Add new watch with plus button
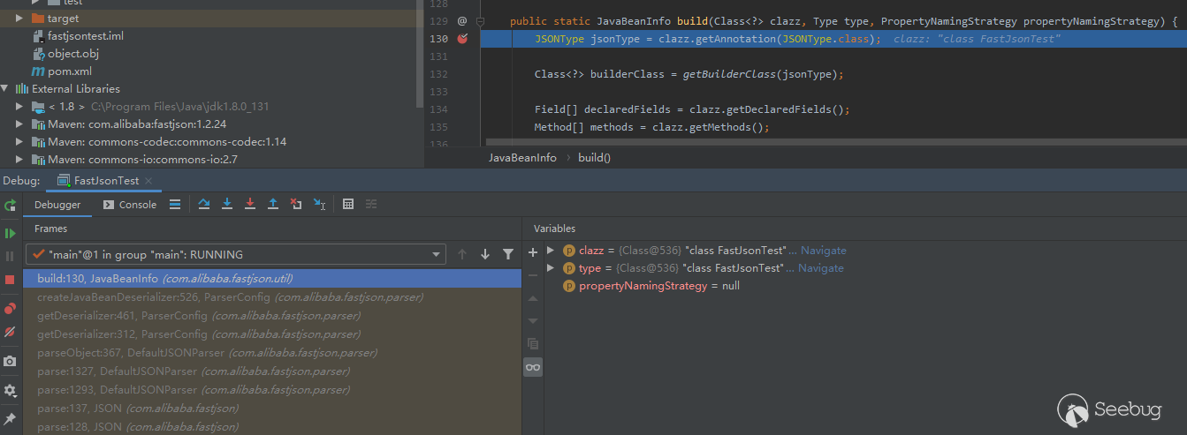 click(x=533, y=252)
